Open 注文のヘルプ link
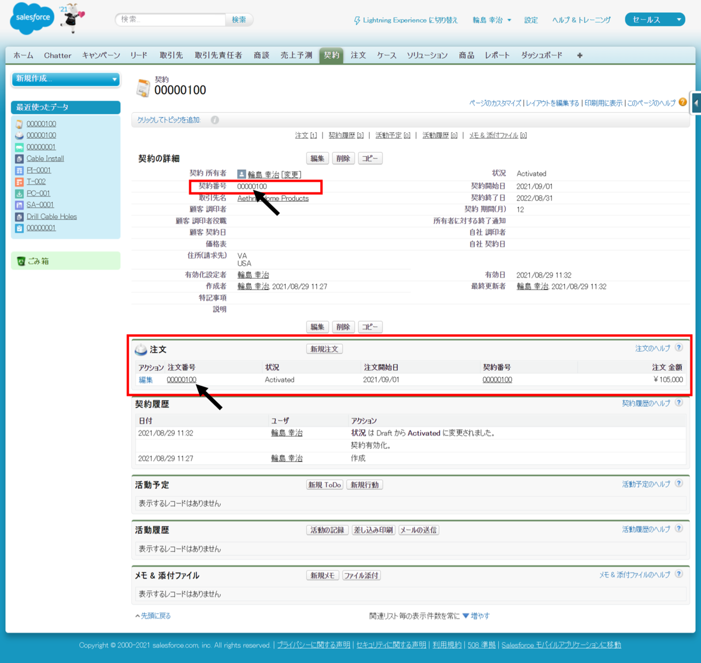 (x=653, y=348)
